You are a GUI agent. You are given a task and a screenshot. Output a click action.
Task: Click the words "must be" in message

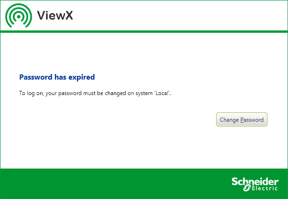click(x=92, y=93)
